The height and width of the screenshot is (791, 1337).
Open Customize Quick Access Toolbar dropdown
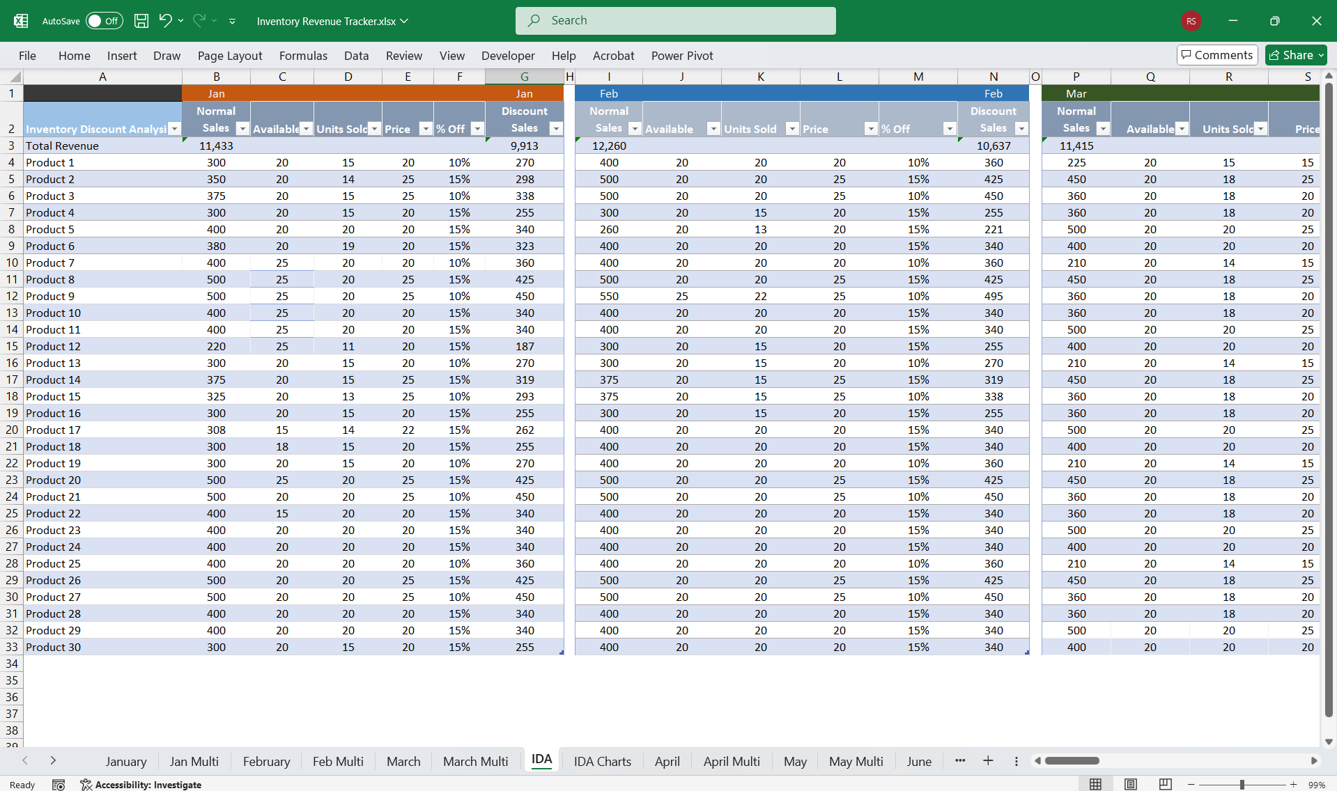(232, 21)
